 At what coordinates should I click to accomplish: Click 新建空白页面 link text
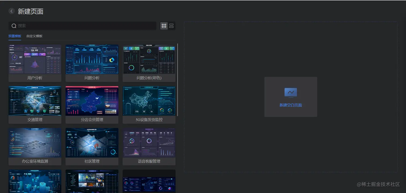[291, 105]
